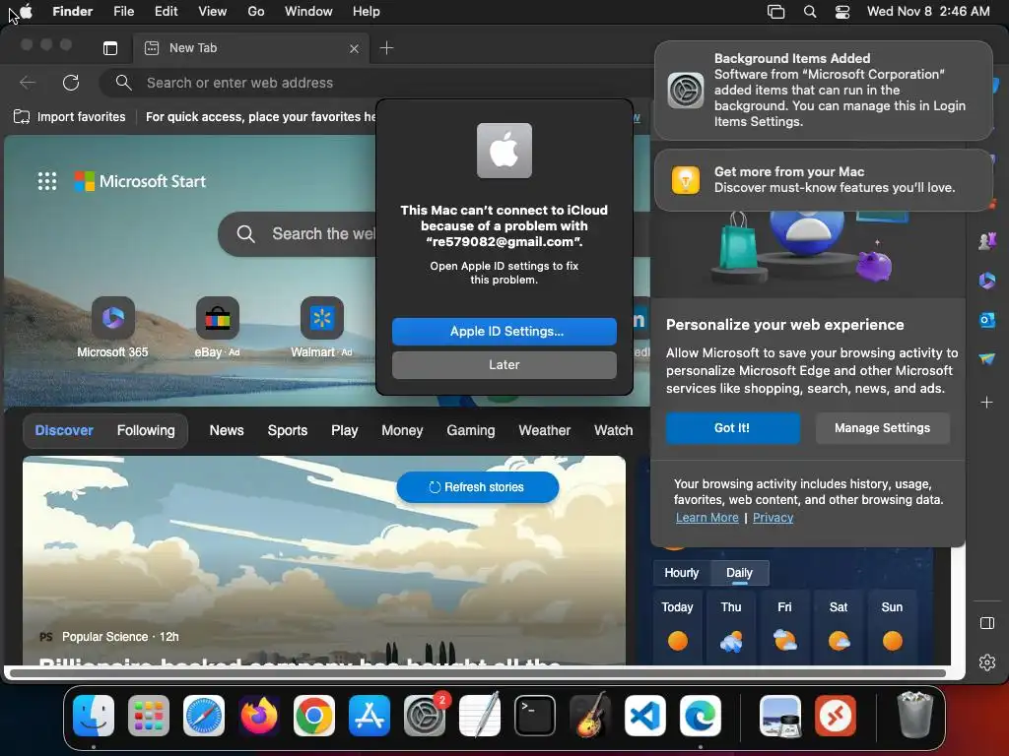Open Outlook in Edge sidebar
This screenshot has height=756, width=1009.
[987, 320]
